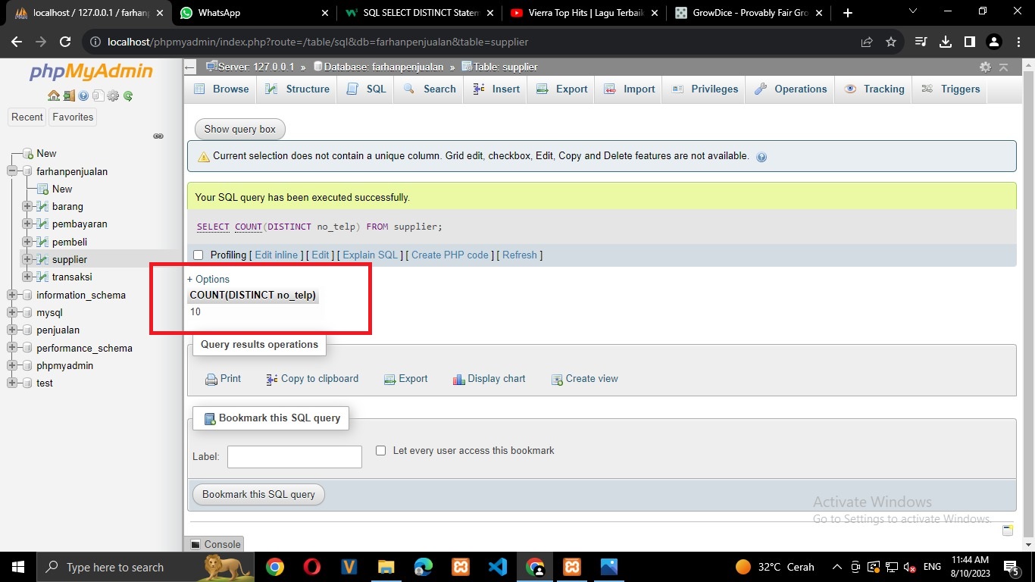This screenshot has width=1035, height=582.
Task: Click the Display chart link
Action: click(489, 379)
